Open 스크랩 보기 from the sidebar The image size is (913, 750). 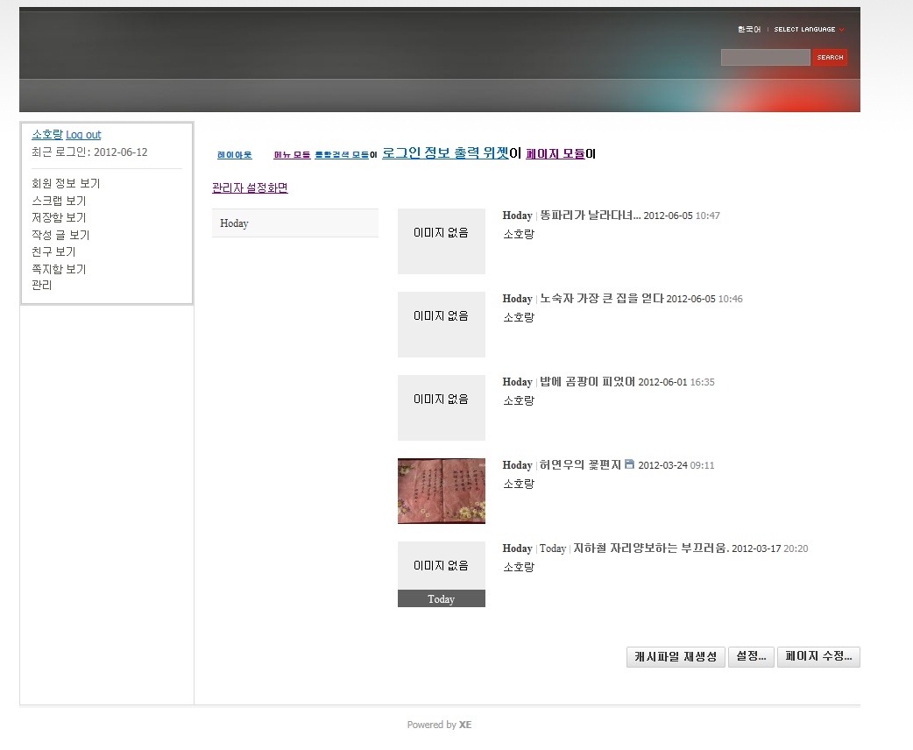point(59,201)
